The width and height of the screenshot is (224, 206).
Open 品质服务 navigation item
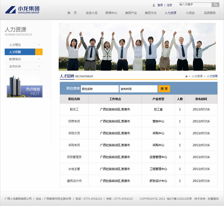pos(210,13)
